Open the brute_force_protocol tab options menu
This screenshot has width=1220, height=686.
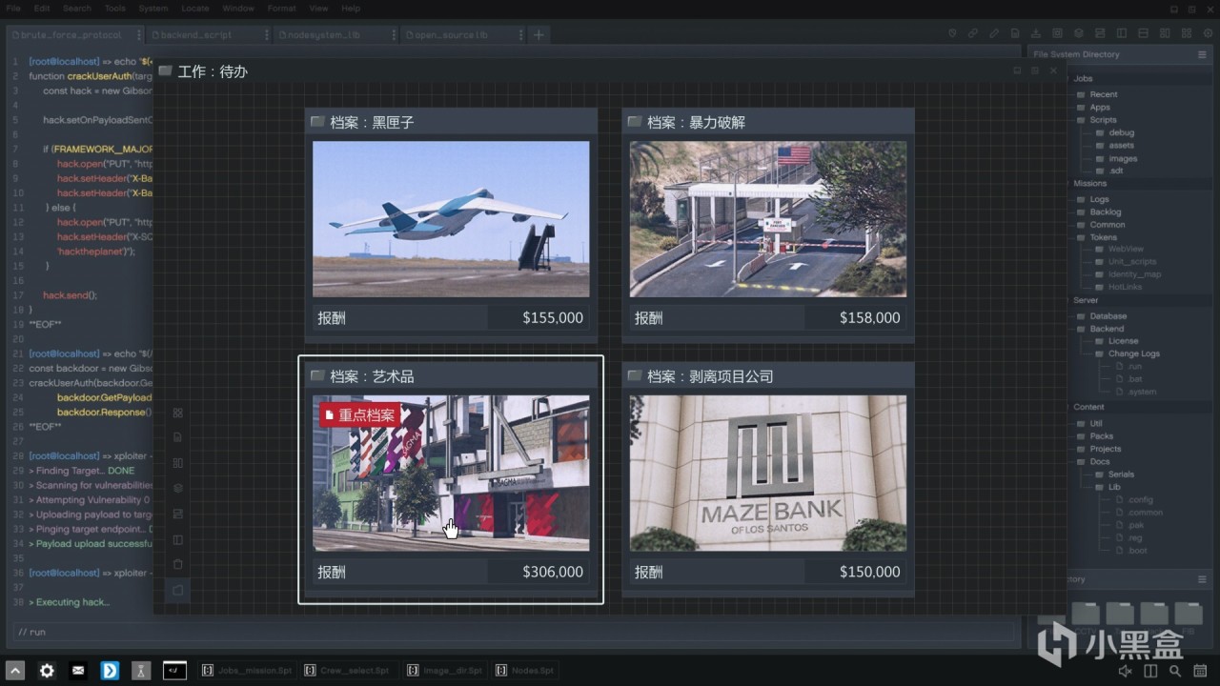[139, 34]
